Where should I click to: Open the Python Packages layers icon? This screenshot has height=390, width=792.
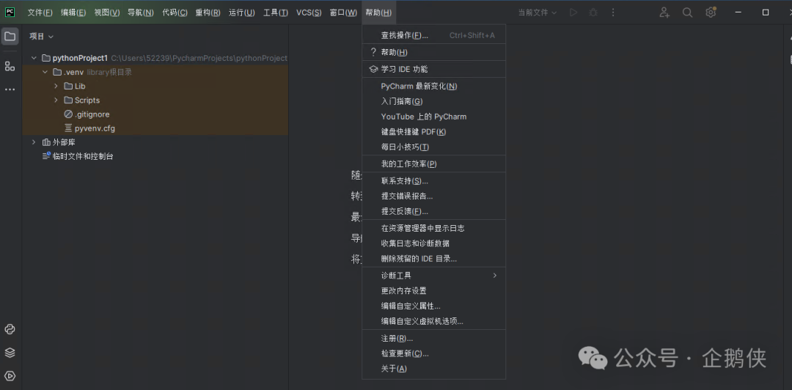click(x=10, y=353)
